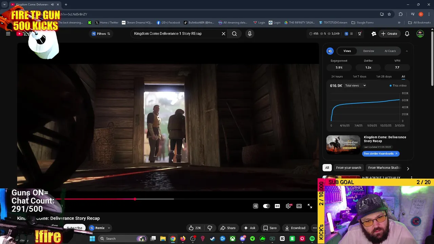
Task: Open Firefox from the taskbar
Action: click(183, 239)
